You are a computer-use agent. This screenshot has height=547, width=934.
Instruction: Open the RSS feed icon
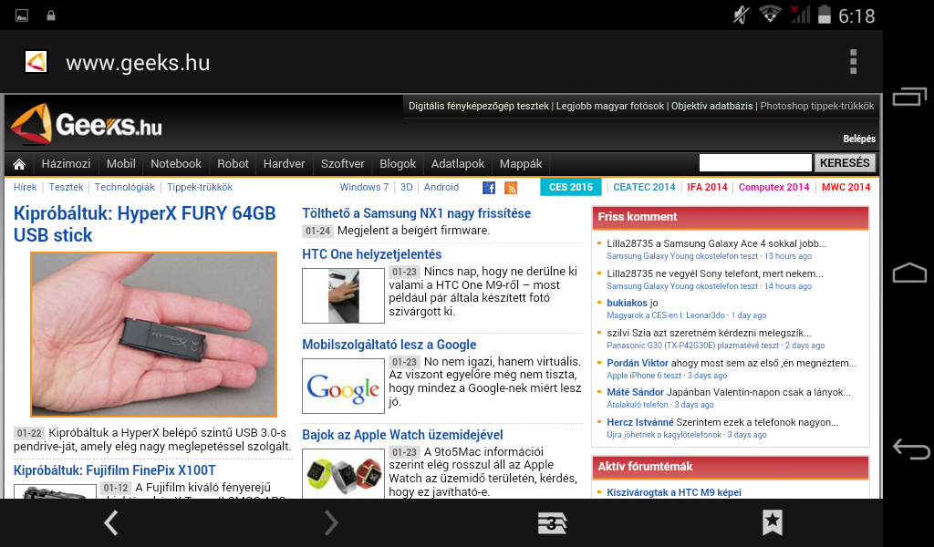[511, 188]
